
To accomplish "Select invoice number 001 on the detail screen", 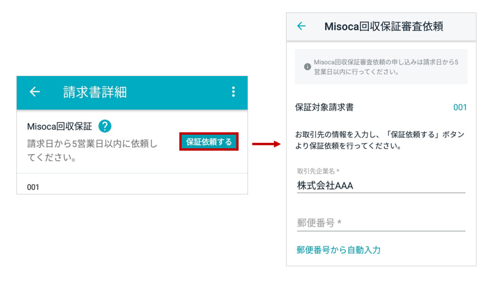I will (33, 187).
